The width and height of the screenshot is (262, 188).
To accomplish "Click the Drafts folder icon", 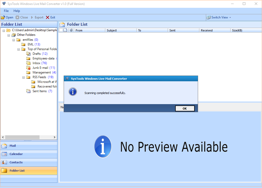I will coord(28,54).
